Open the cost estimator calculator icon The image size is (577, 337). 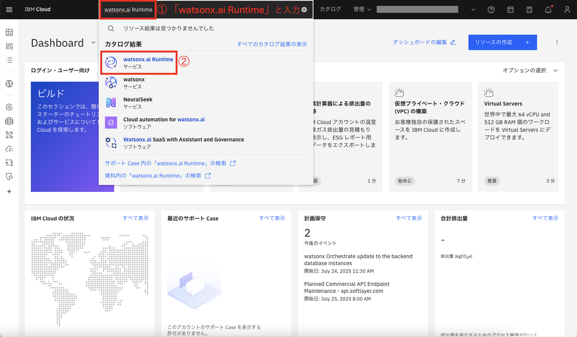[x=529, y=10]
